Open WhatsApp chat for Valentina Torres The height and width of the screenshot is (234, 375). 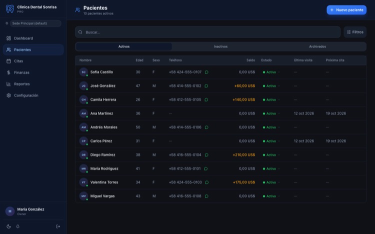[x=207, y=182]
